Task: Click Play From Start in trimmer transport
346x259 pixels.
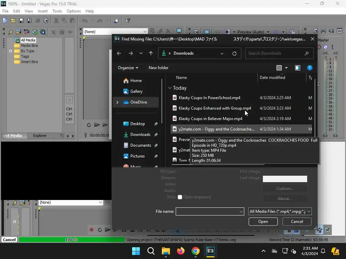Action: (x=97, y=125)
